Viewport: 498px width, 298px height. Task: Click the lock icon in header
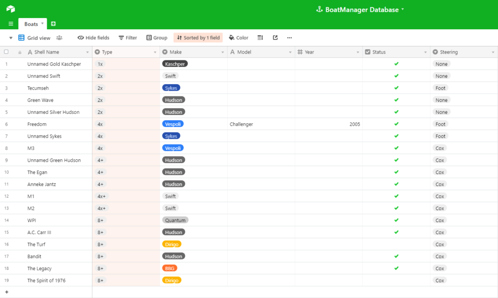coord(20,52)
